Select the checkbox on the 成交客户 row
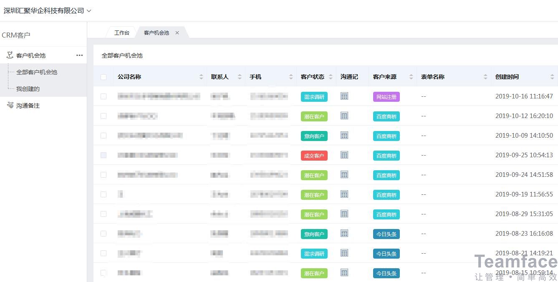 103,155
